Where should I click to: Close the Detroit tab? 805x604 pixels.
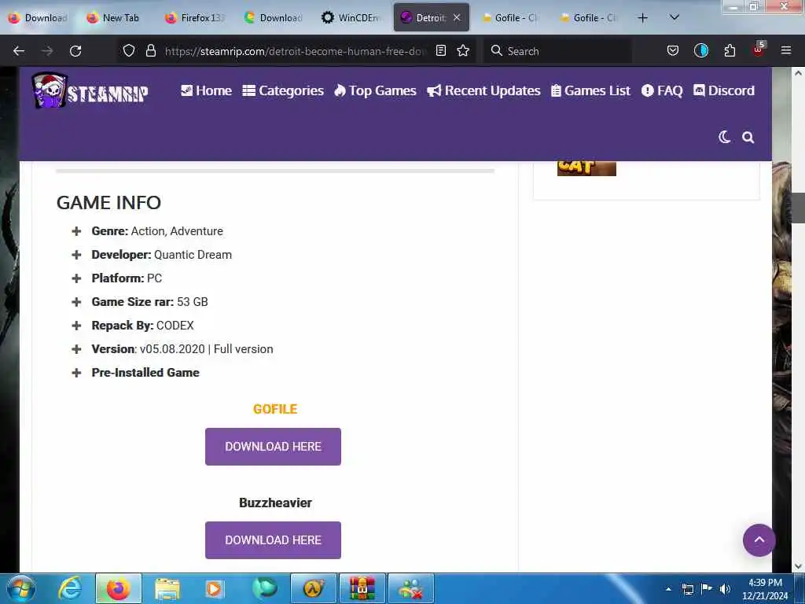pyautogui.click(x=457, y=17)
